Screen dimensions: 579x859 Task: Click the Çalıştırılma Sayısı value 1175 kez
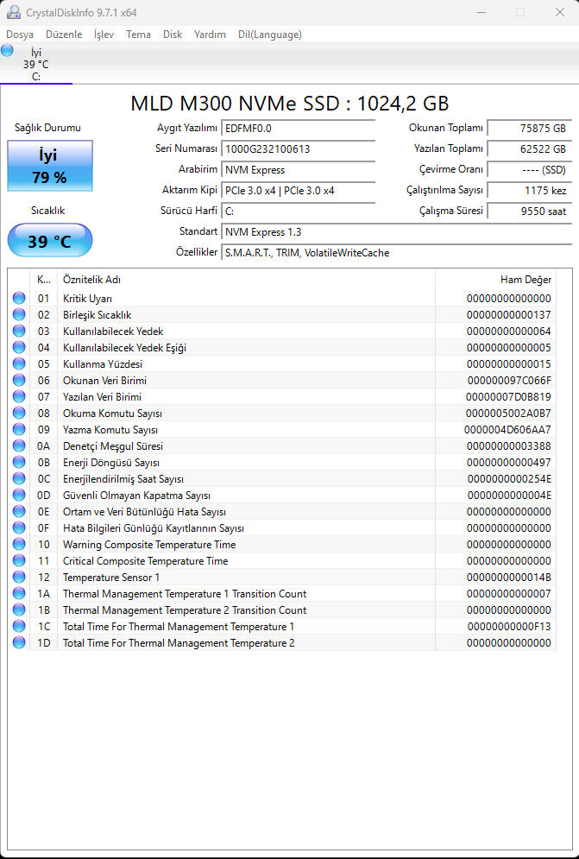[529, 191]
